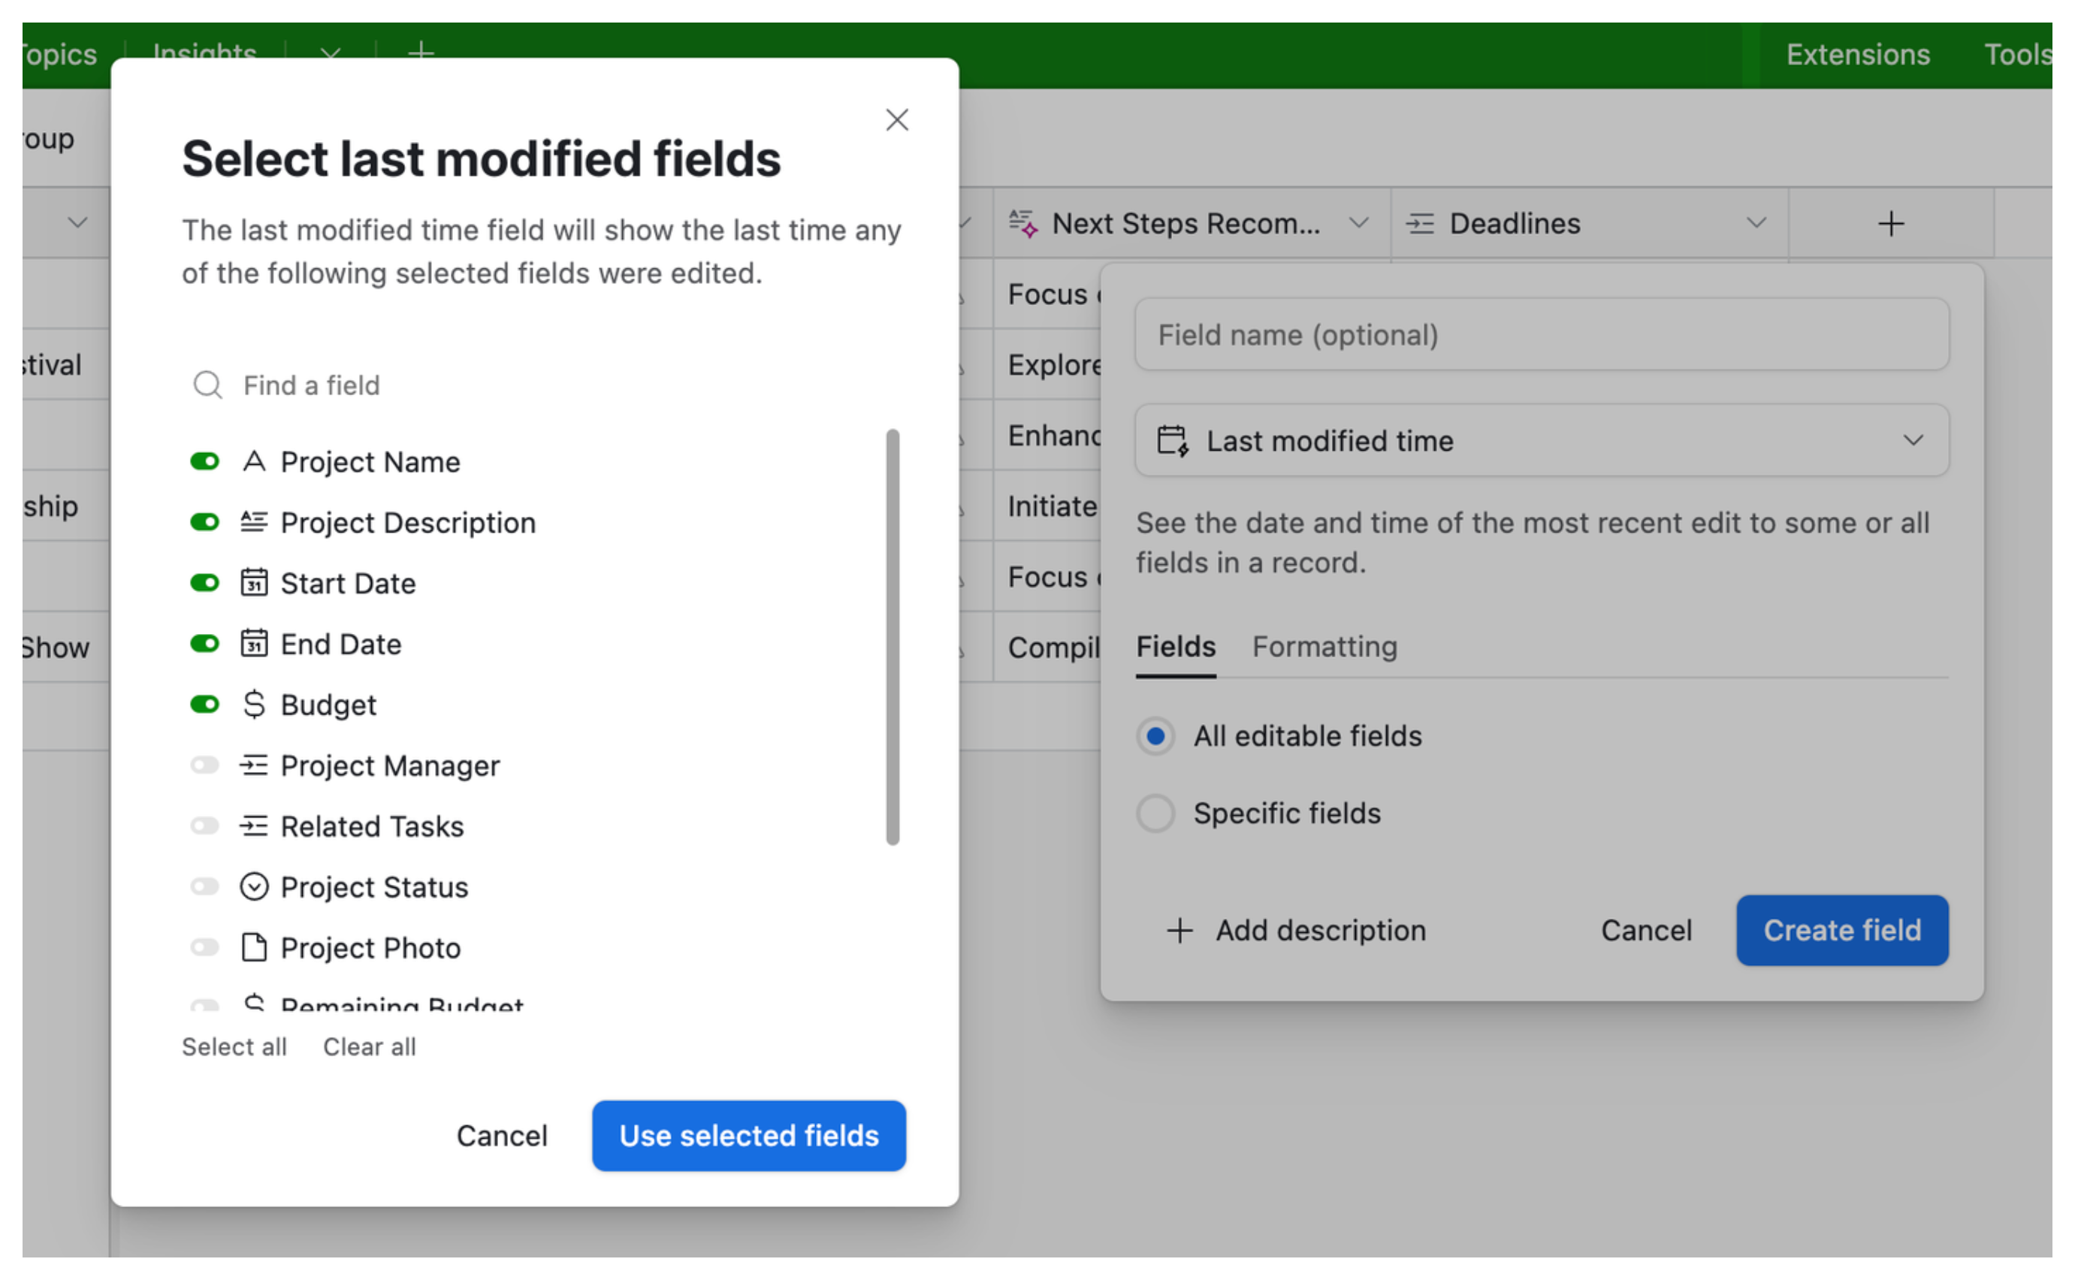Click Use selected fields

pyautogui.click(x=748, y=1135)
